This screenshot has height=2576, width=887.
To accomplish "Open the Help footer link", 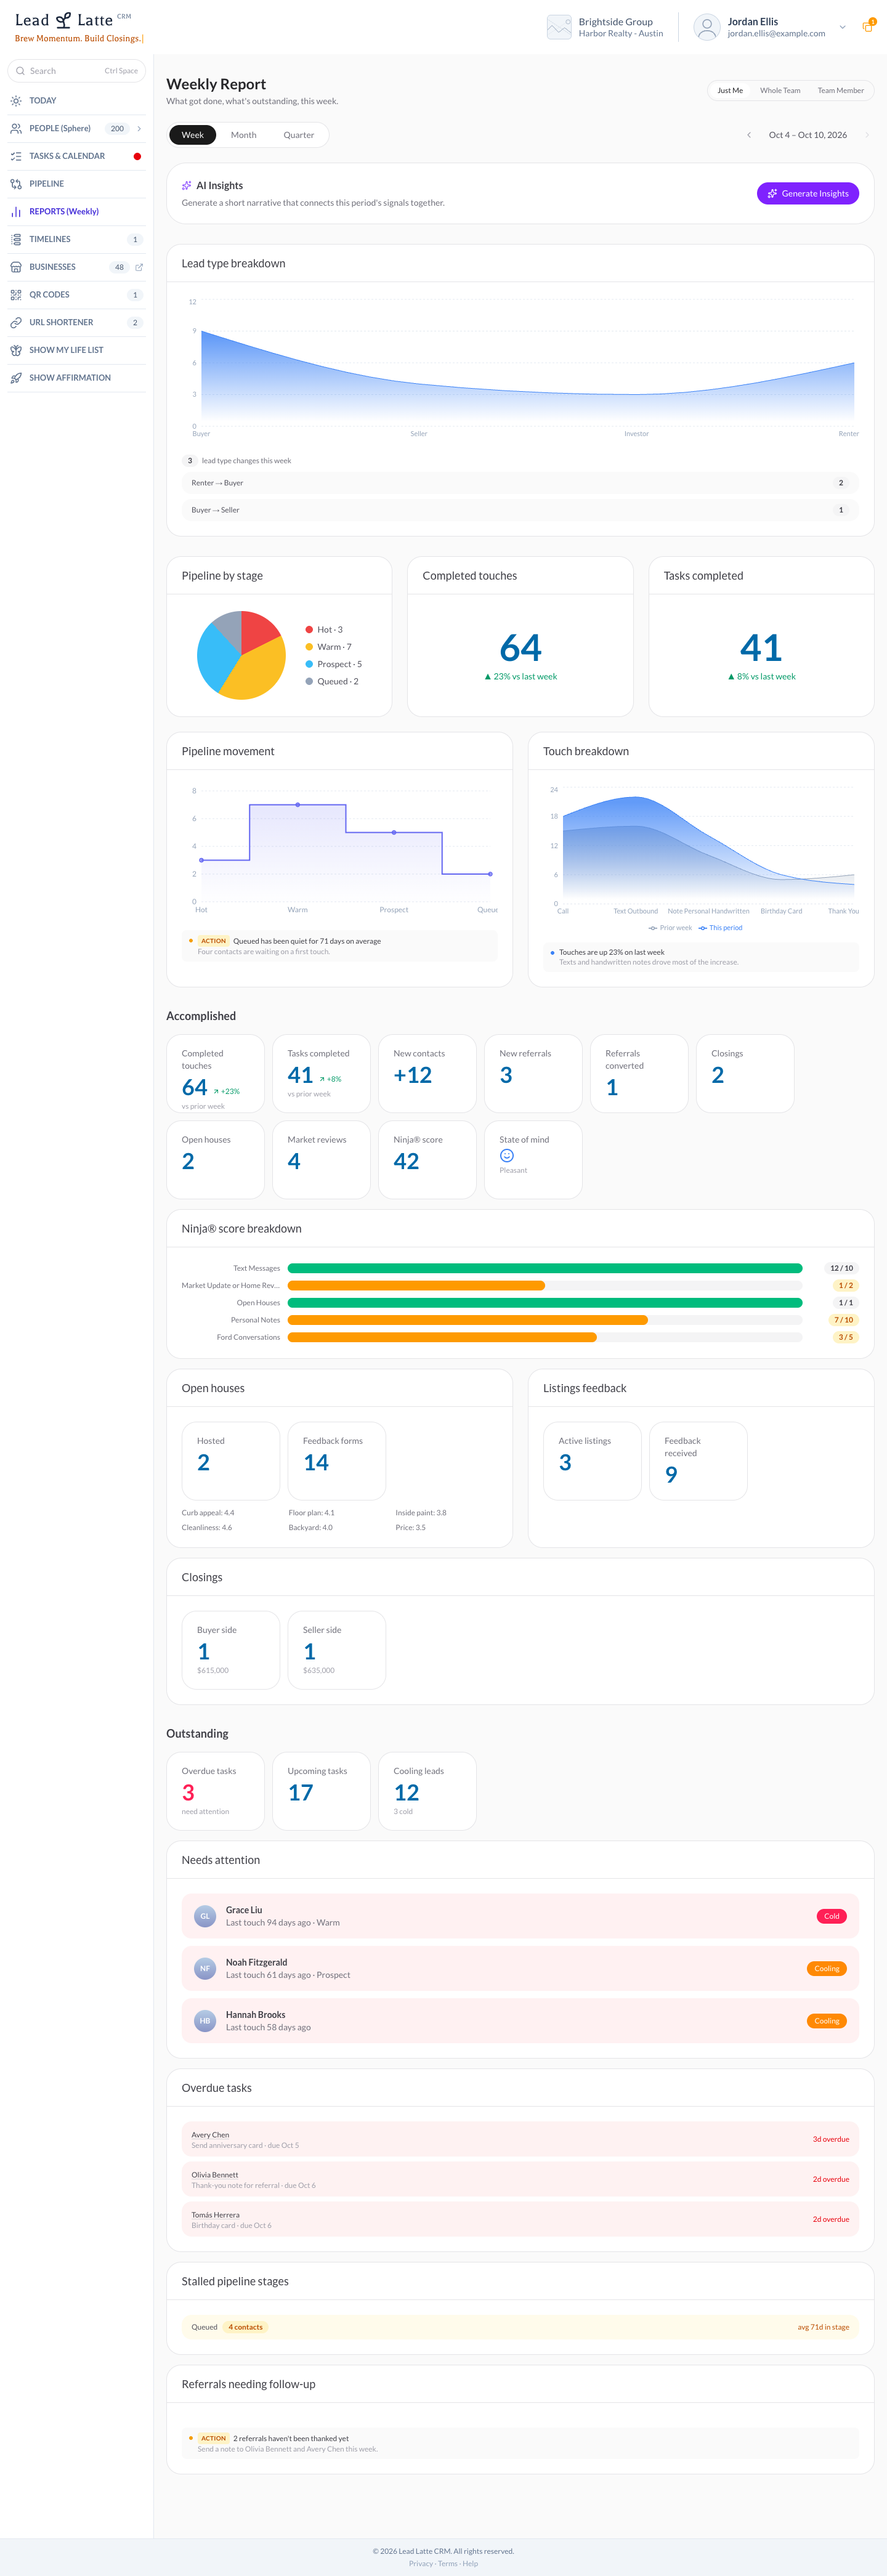I will [470, 2564].
